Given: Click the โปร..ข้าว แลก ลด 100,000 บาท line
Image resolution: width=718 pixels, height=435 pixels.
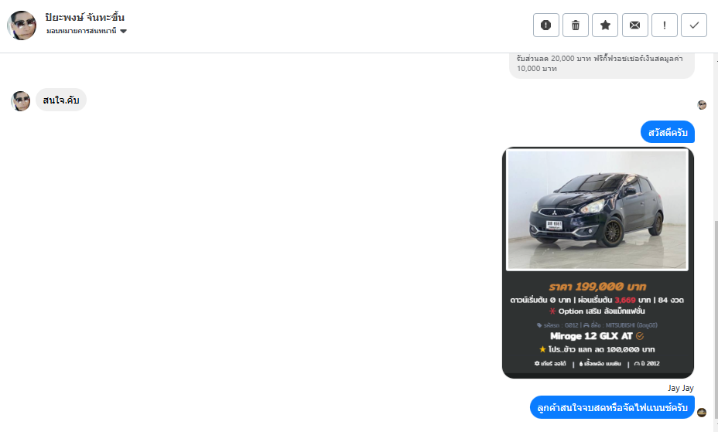Looking at the screenshot, I should (597, 349).
